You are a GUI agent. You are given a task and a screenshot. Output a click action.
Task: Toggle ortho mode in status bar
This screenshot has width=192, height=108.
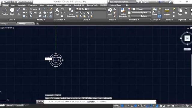(x=132, y=106)
